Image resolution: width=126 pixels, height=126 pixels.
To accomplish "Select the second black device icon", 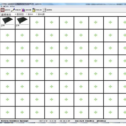I will point(22,20).
